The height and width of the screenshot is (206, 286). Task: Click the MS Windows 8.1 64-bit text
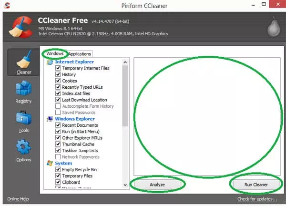pos(60,29)
